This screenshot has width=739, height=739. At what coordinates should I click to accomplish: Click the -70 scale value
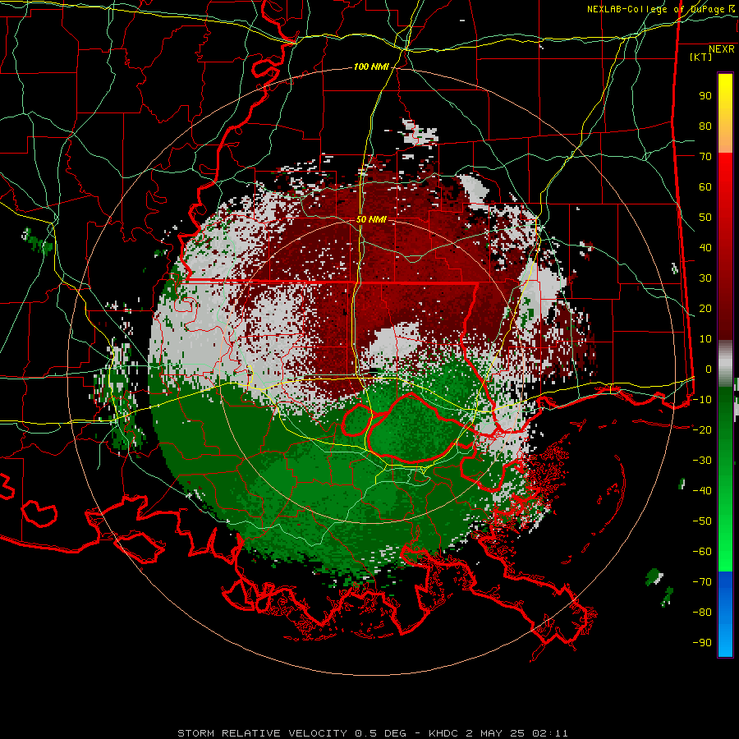pyautogui.click(x=702, y=581)
